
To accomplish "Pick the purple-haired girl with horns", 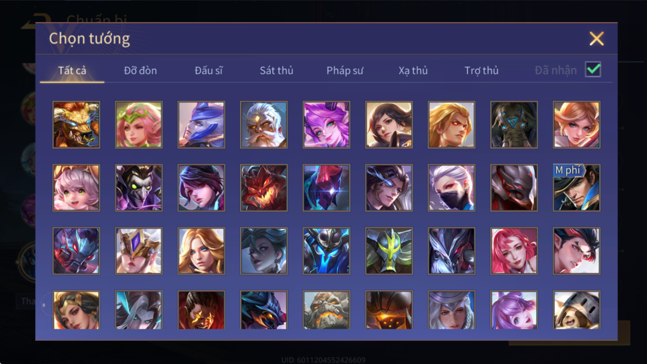I will click(x=326, y=125).
